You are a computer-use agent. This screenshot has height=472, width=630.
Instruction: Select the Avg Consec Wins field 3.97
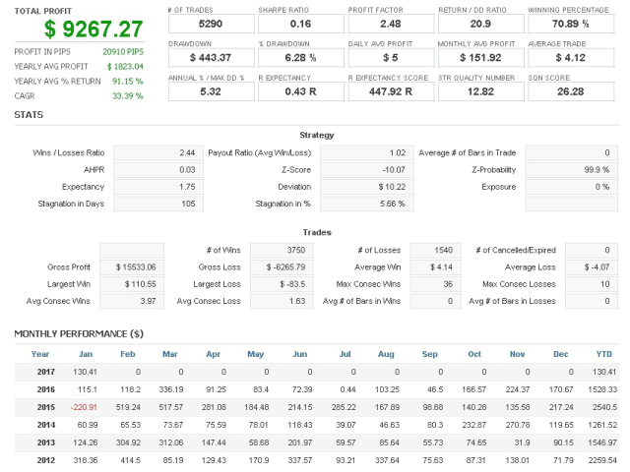(x=132, y=302)
